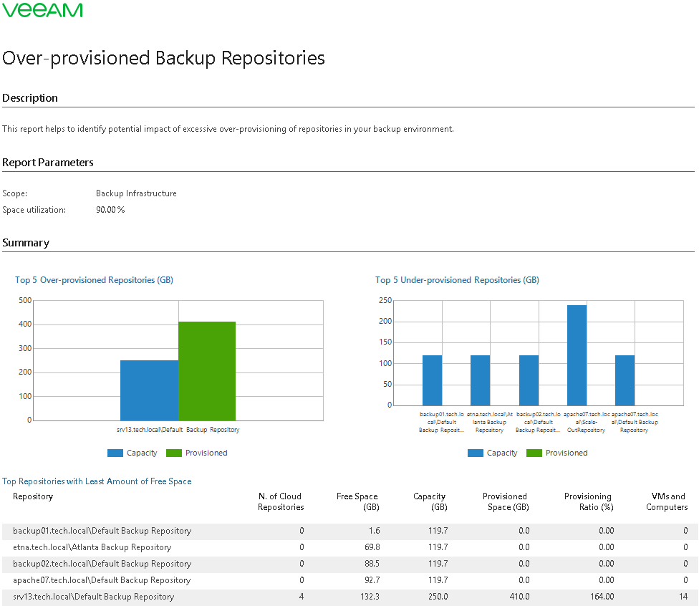Click the Provisioning Ratio (%) column header

tap(587, 501)
